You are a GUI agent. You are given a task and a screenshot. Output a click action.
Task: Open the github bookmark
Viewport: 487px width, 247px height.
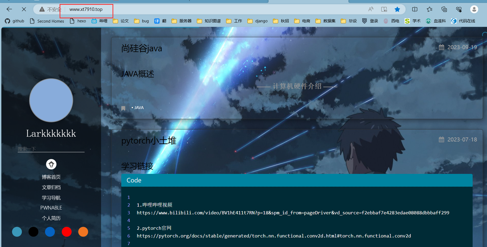(15, 21)
